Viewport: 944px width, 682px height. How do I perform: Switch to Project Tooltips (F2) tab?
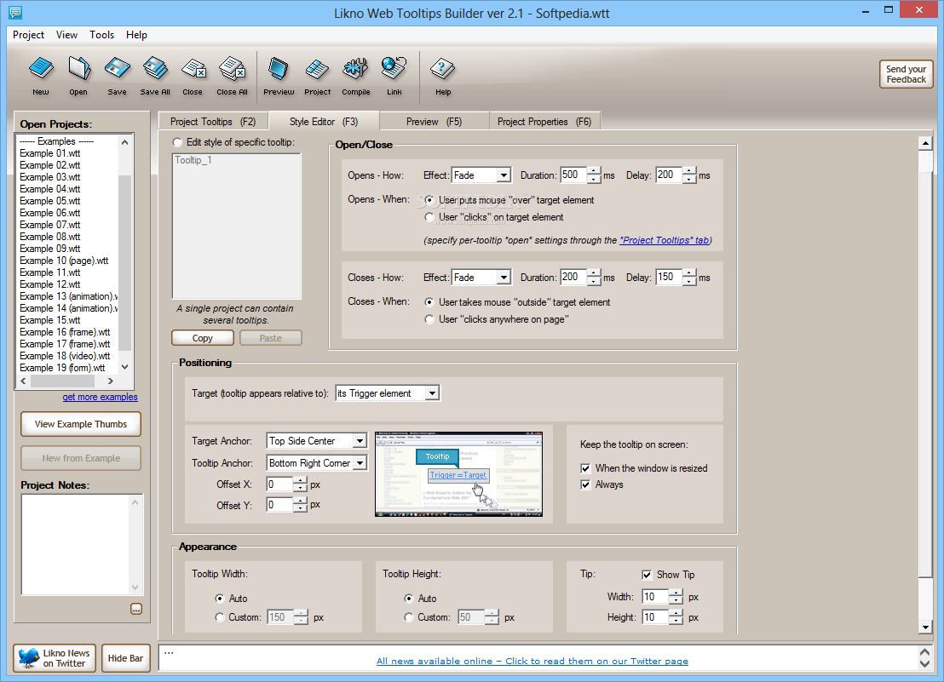tap(213, 122)
